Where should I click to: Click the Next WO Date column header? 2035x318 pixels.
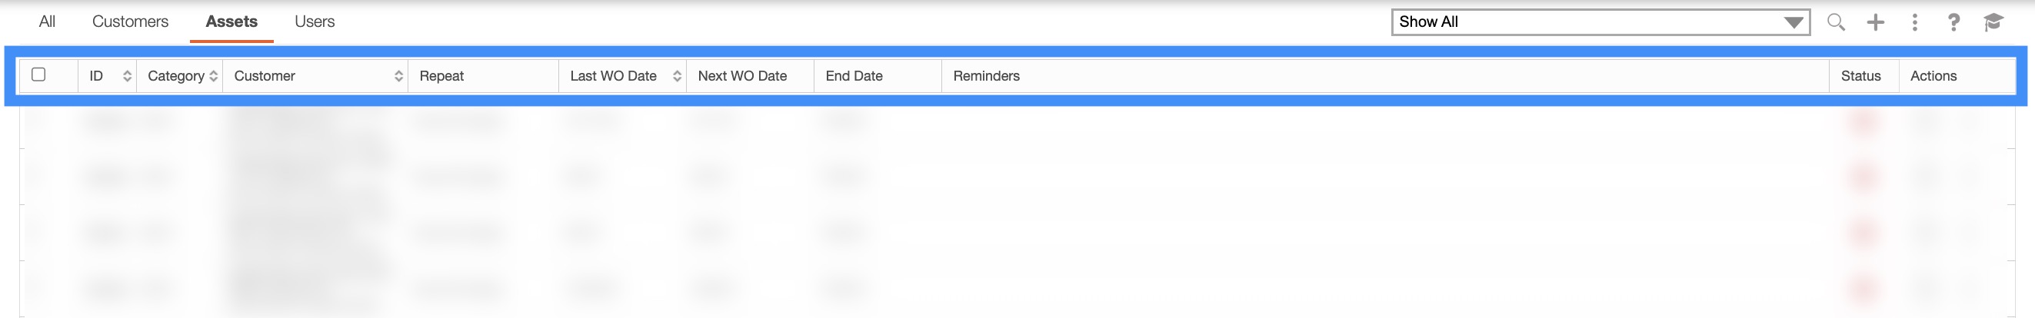click(742, 77)
